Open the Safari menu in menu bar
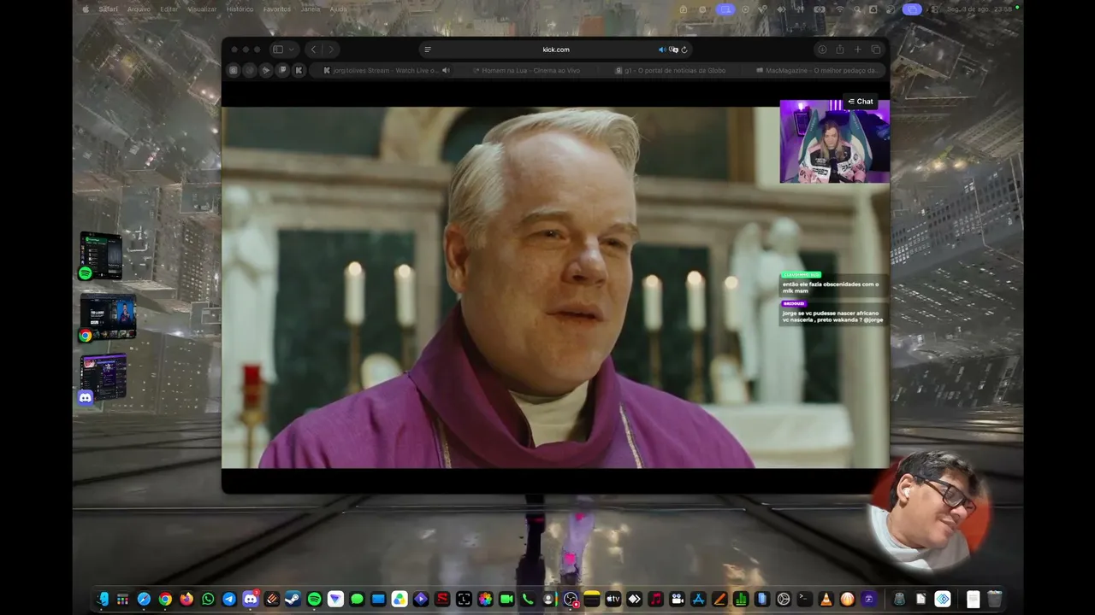 point(108,9)
